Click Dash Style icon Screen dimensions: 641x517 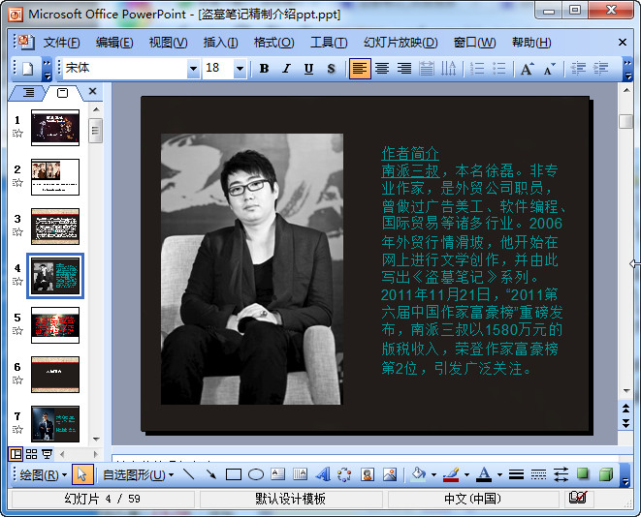pos(538,474)
